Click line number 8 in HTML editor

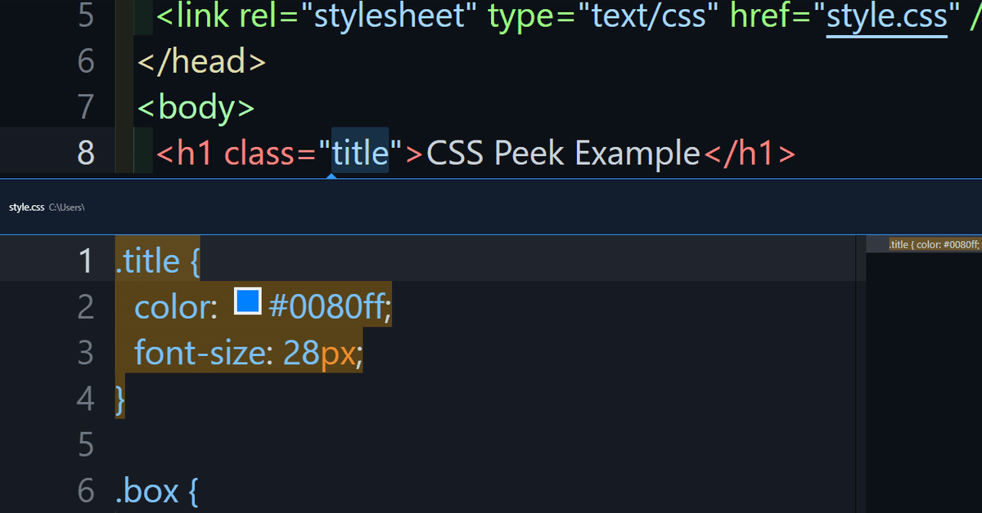(x=86, y=153)
